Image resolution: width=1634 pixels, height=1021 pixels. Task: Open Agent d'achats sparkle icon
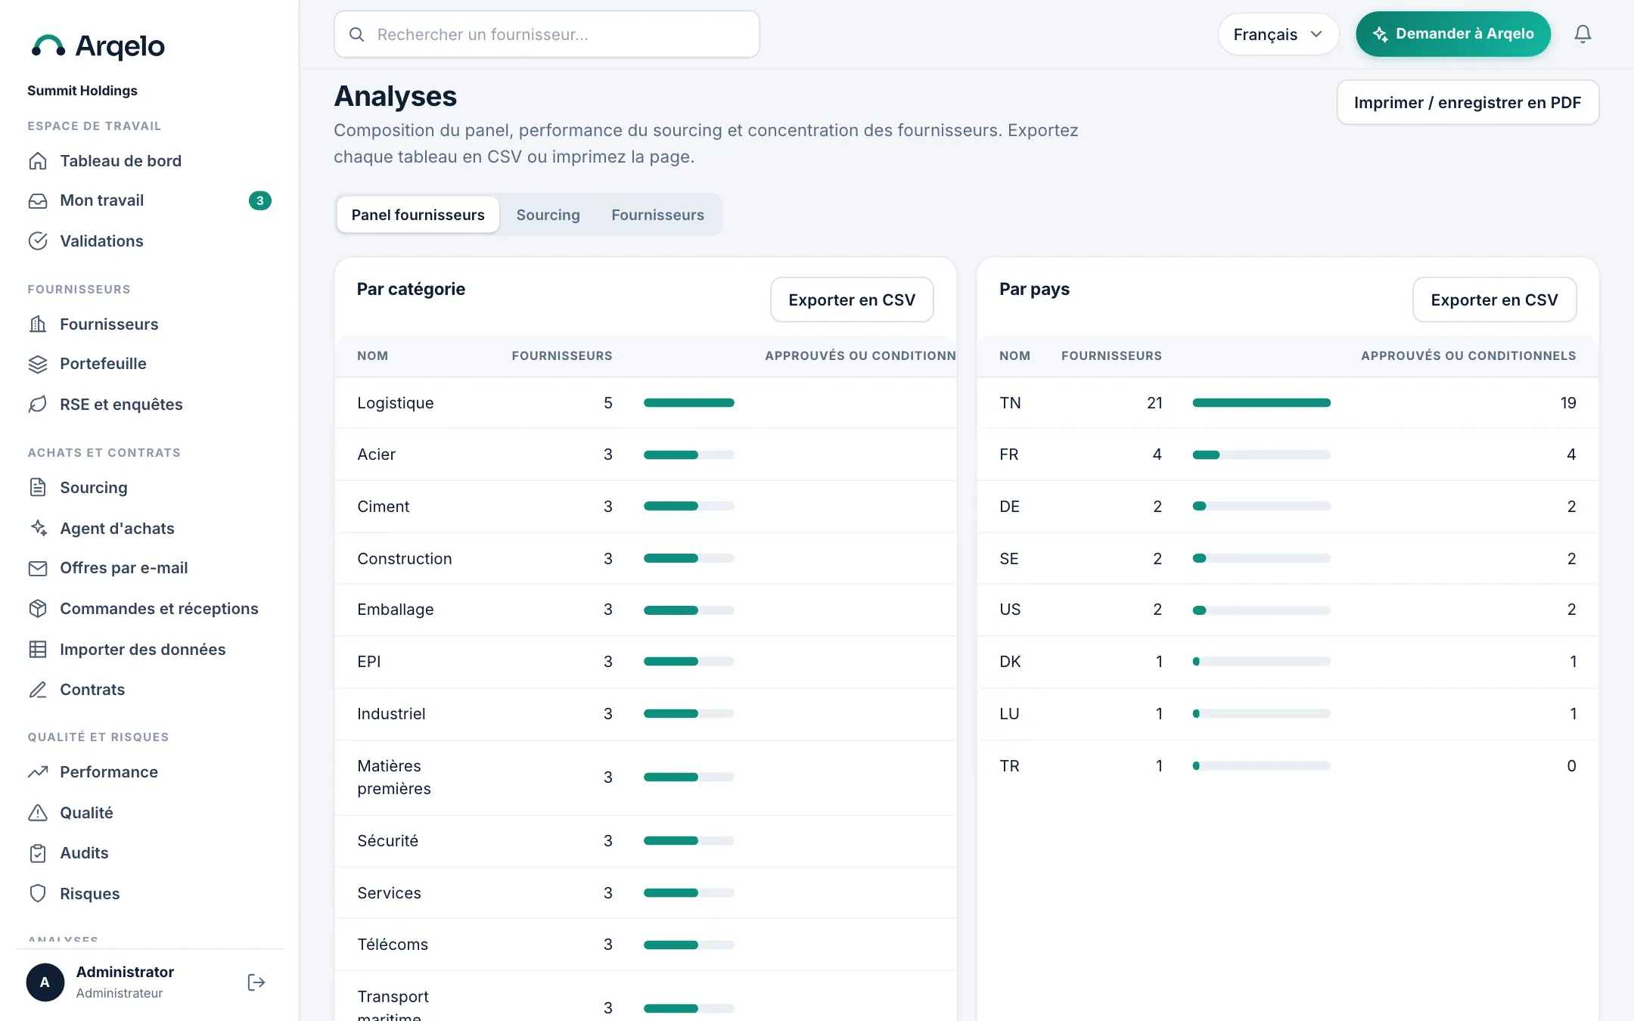pos(38,529)
